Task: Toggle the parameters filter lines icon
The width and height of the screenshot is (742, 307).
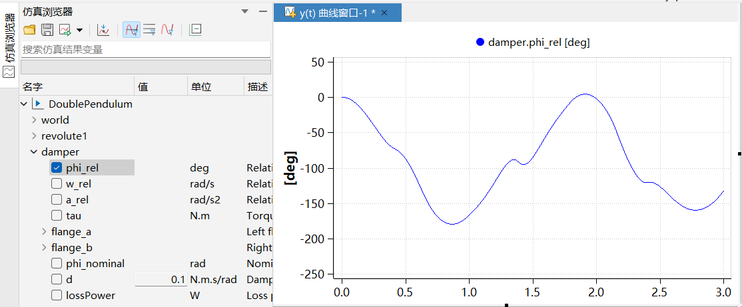Action: click(149, 30)
